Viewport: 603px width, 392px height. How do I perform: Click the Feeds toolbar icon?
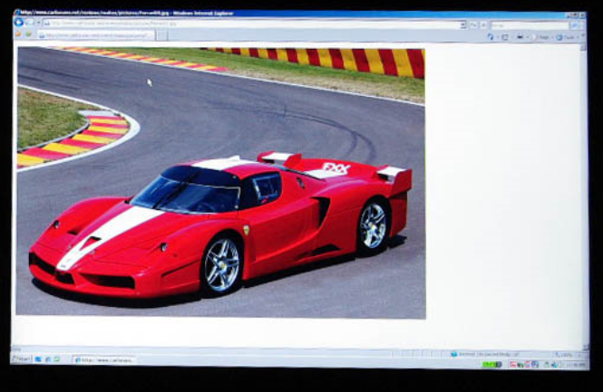505,37
